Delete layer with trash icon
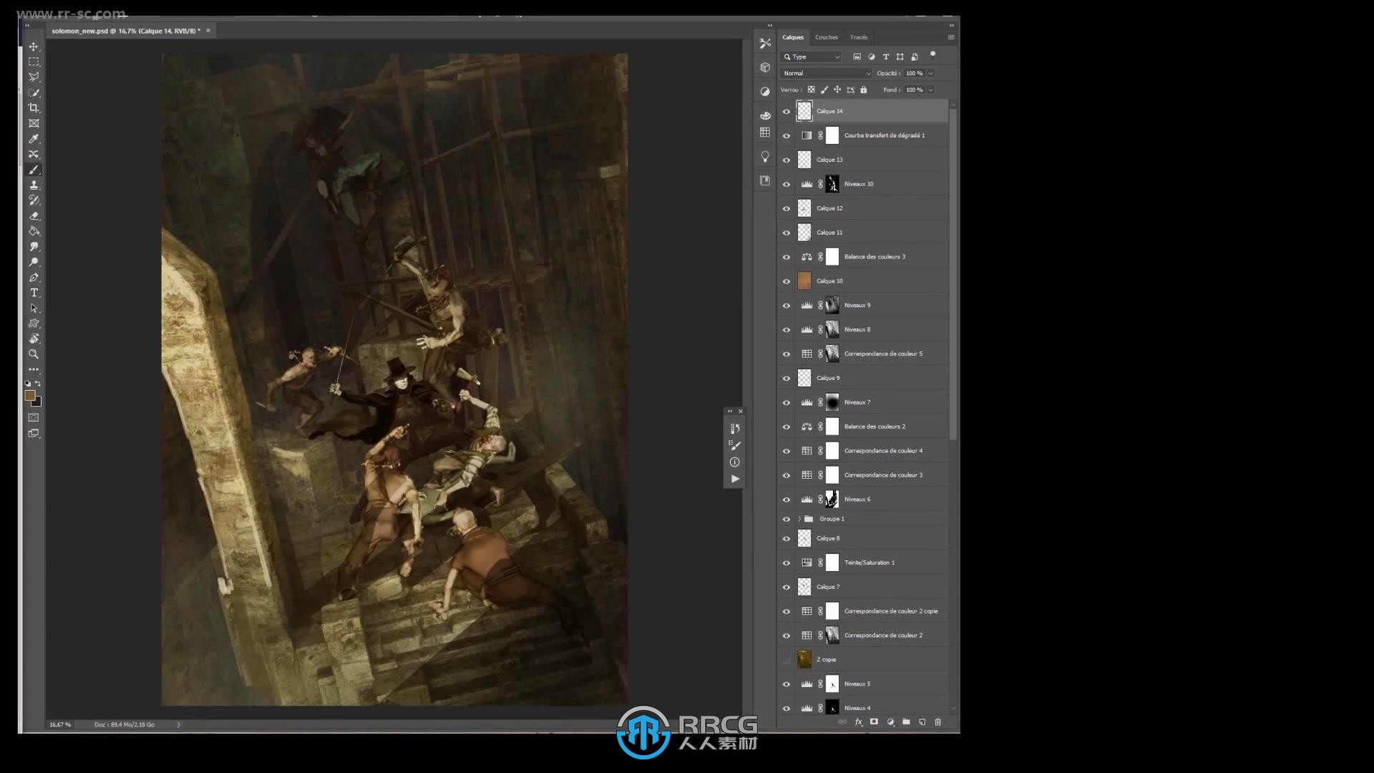Image resolution: width=1374 pixels, height=773 pixels. point(938,722)
